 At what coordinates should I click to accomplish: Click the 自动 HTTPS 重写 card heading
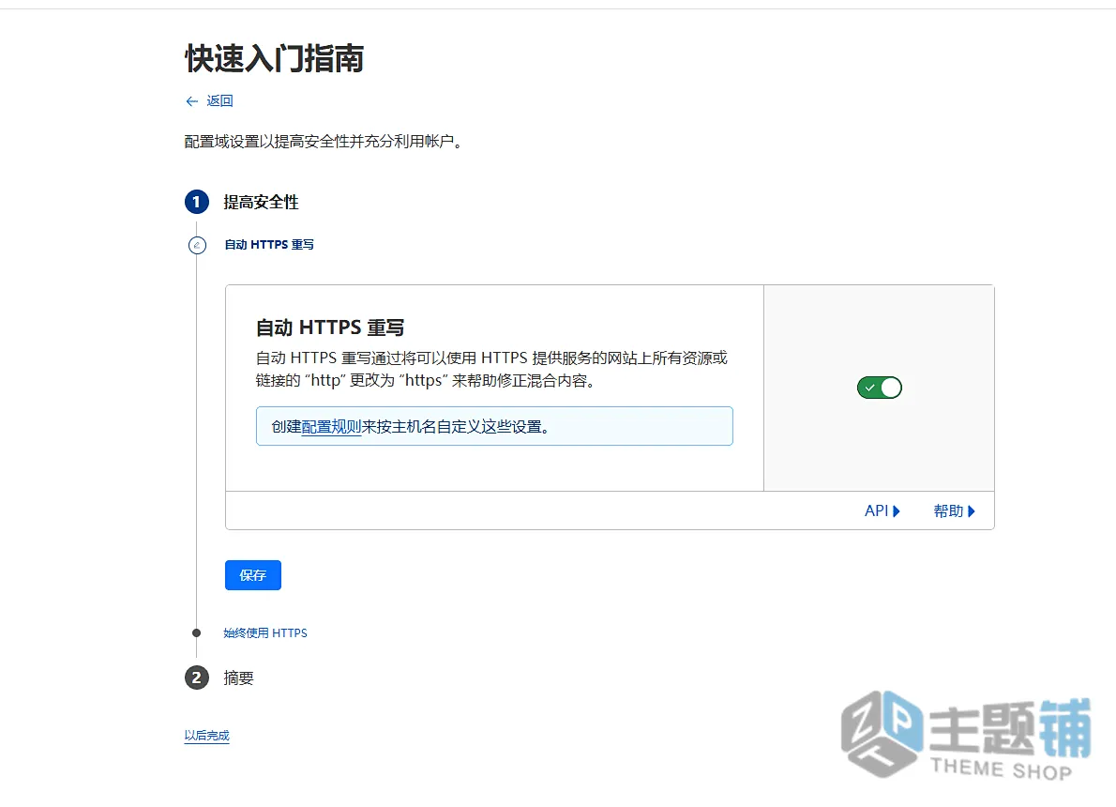point(330,327)
